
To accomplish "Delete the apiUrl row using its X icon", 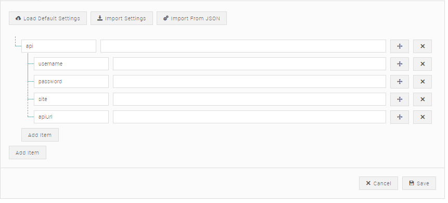I will tap(423, 117).
